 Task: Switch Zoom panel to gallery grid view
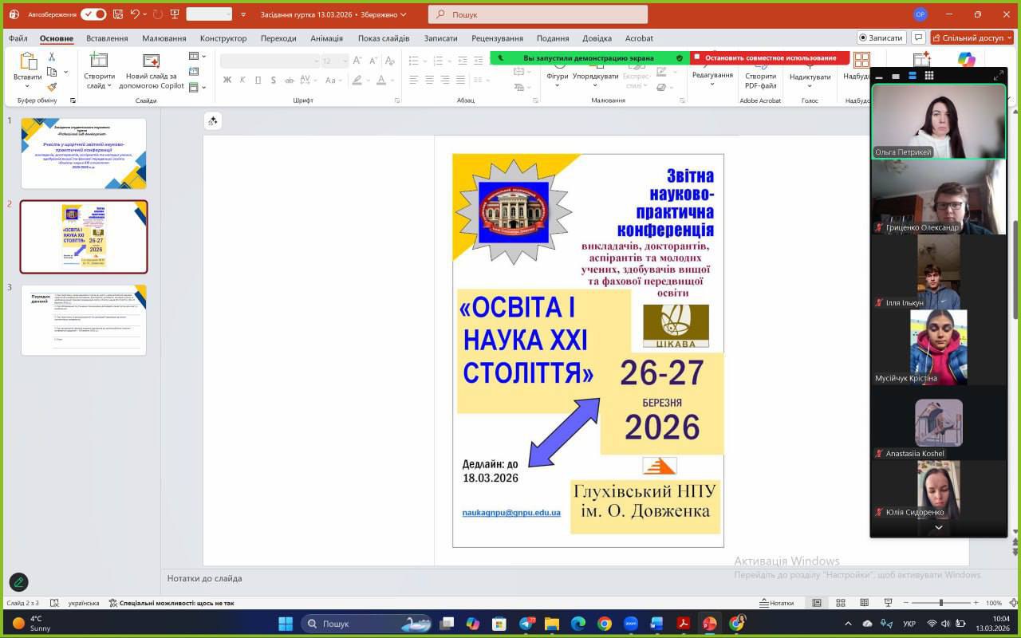pyautogui.click(x=929, y=76)
